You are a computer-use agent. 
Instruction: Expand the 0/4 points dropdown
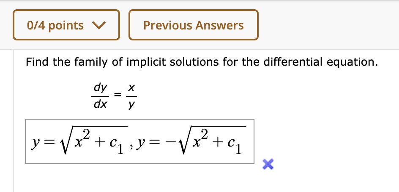pos(66,25)
